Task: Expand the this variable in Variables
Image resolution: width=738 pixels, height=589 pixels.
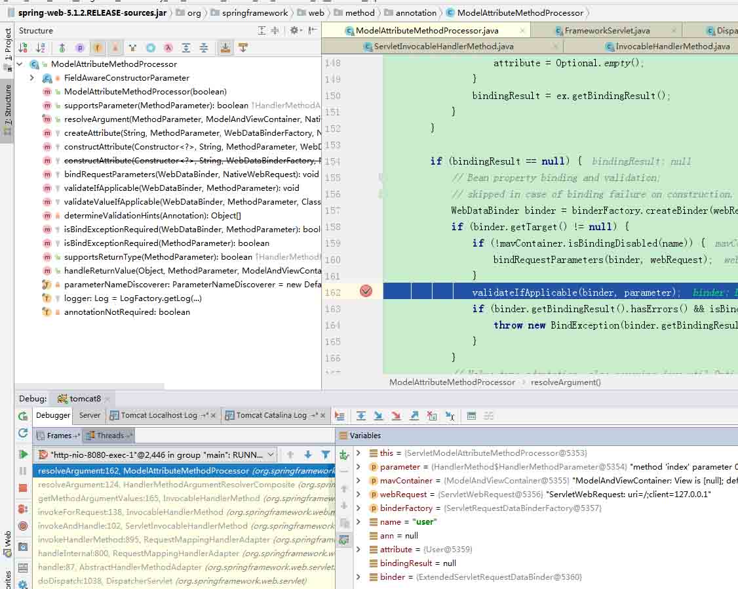Action: tap(358, 453)
